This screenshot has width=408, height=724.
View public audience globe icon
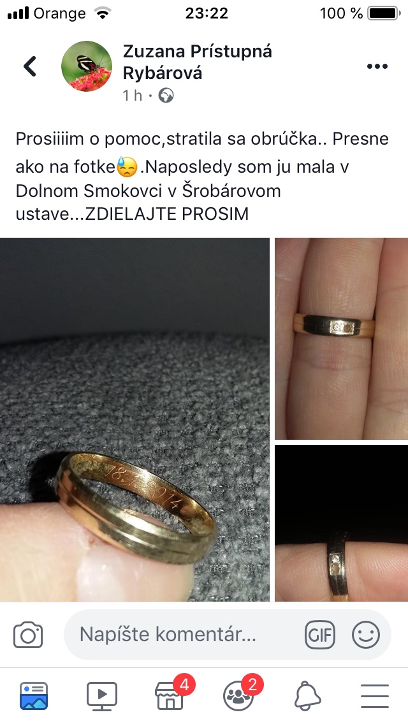click(166, 96)
